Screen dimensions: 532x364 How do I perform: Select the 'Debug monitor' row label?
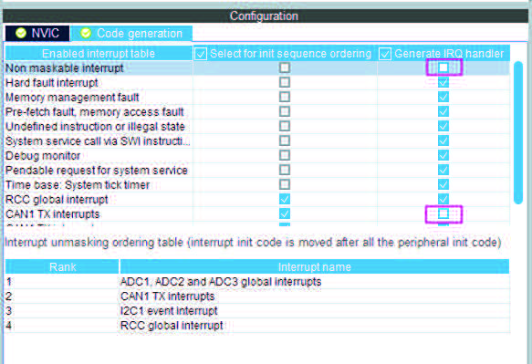pos(43,156)
